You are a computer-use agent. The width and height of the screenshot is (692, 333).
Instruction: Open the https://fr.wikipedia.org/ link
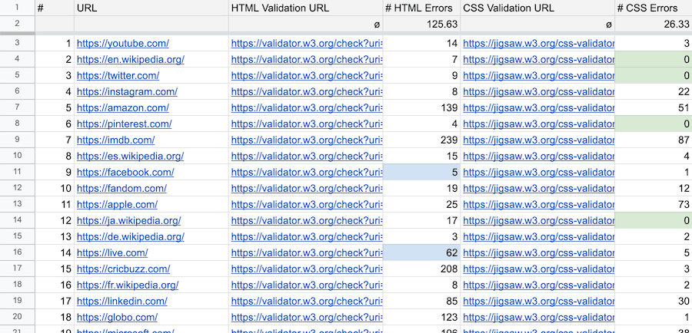[x=128, y=285]
